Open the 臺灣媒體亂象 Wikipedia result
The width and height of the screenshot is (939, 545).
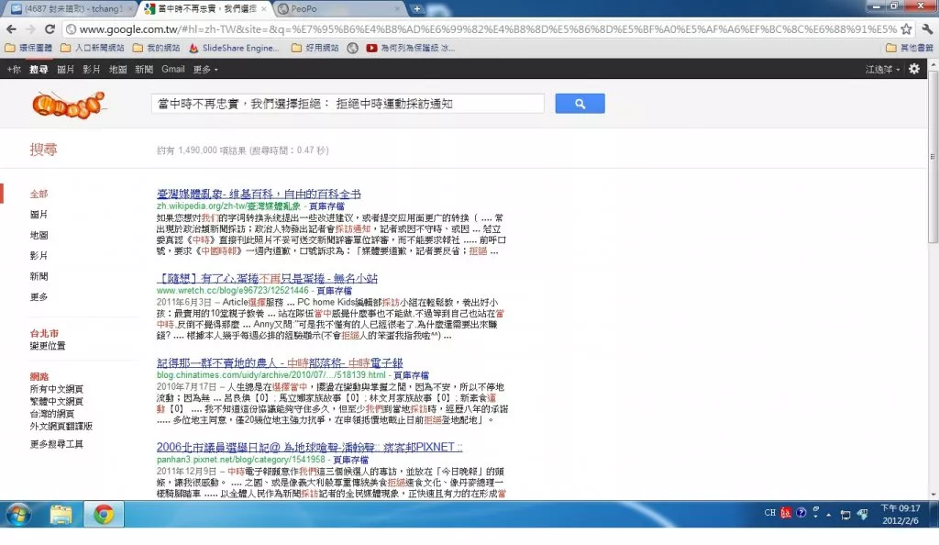tap(259, 194)
